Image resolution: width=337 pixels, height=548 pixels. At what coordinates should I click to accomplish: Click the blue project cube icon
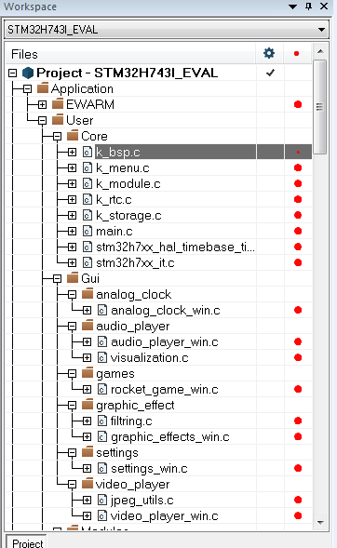(28, 73)
